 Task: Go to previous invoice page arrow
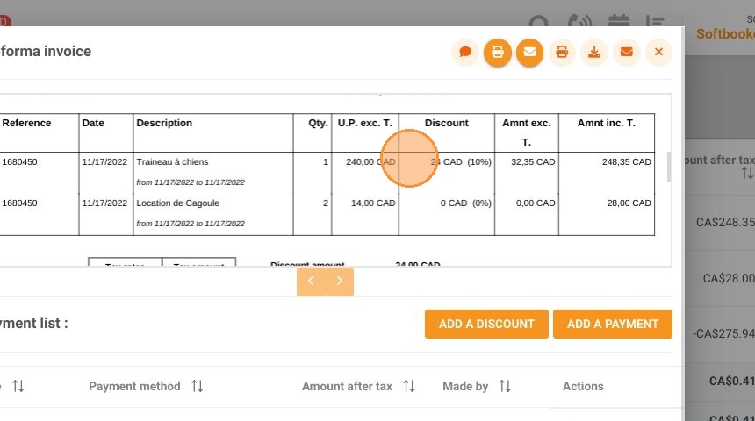[311, 282]
